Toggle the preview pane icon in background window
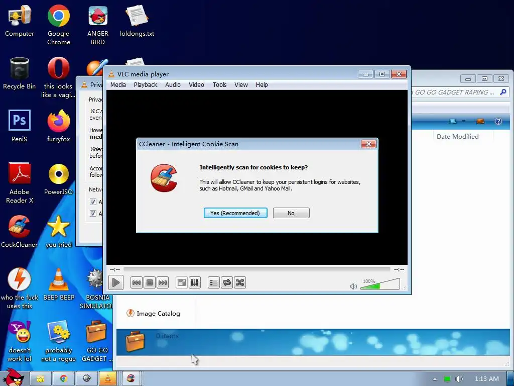The height and width of the screenshot is (386, 514). coord(480,121)
